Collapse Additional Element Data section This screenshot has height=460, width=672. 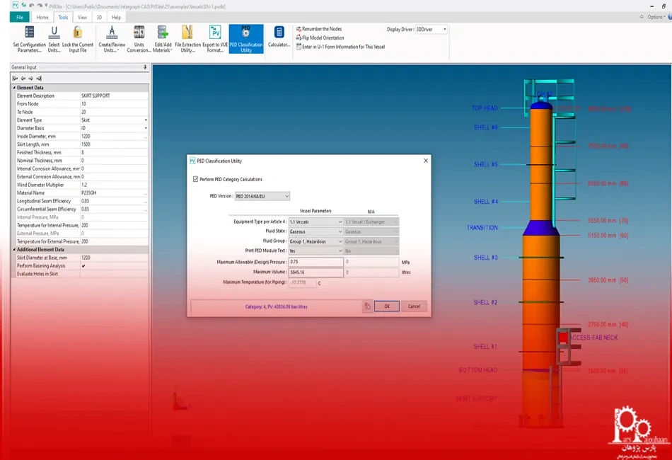pos(14,250)
